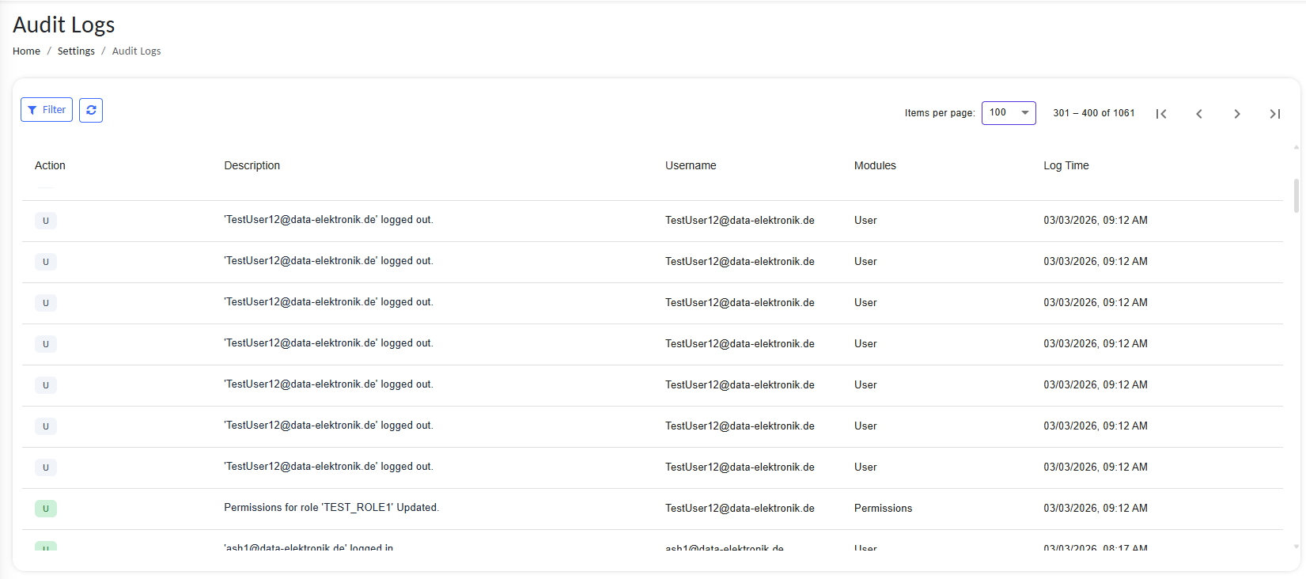The image size is (1306, 579).
Task: Click the Home breadcrumb link
Action: (26, 51)
